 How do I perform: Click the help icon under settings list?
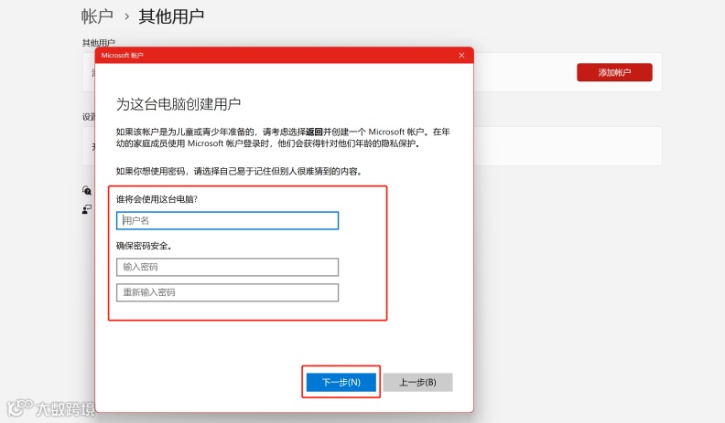point(86,190)
